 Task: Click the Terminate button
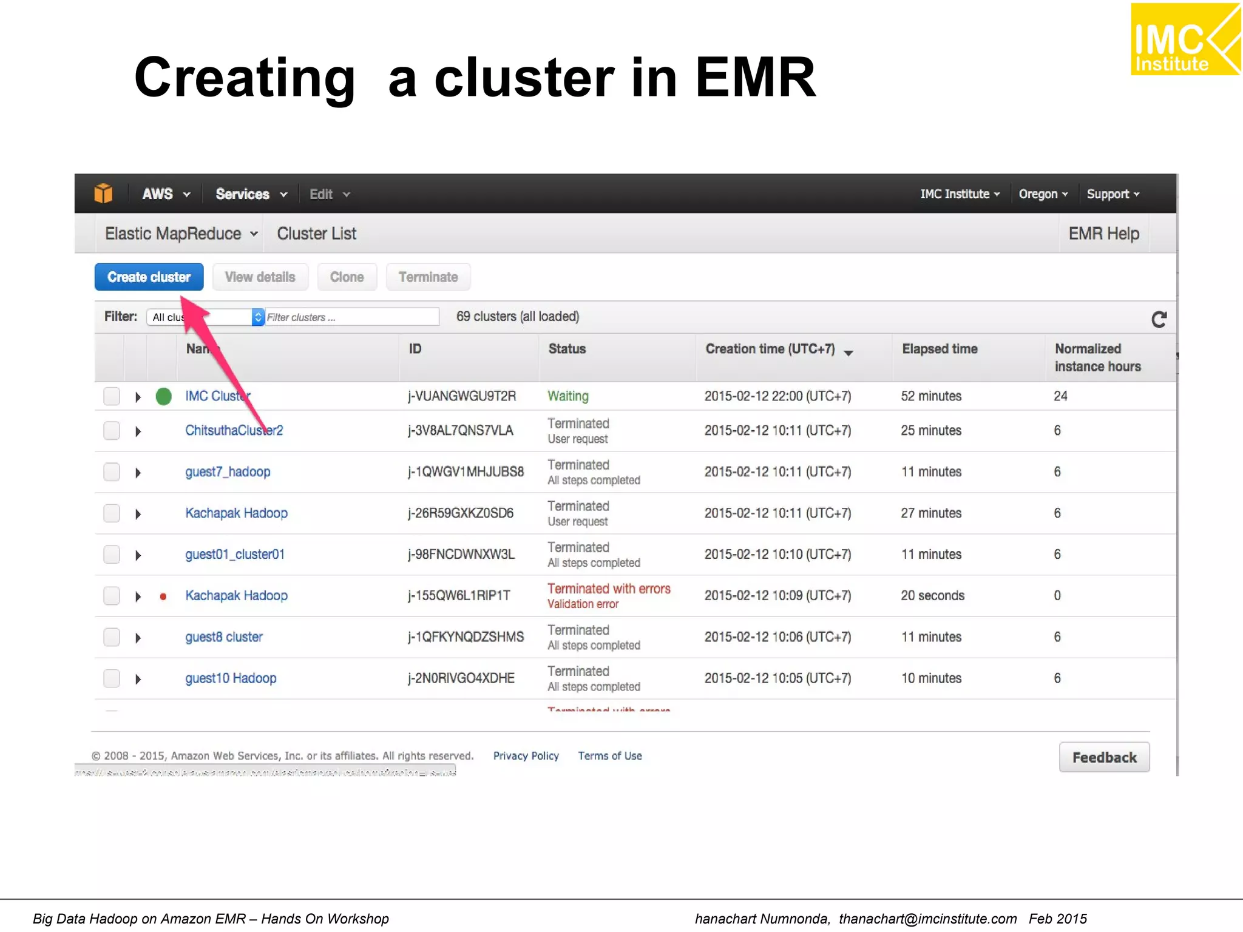pos(428,277)
